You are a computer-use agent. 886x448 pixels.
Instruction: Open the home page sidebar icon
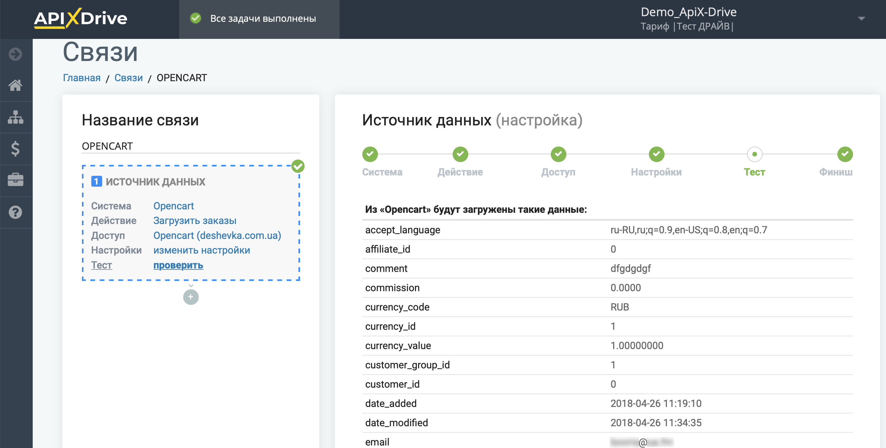tap(16, 85)
